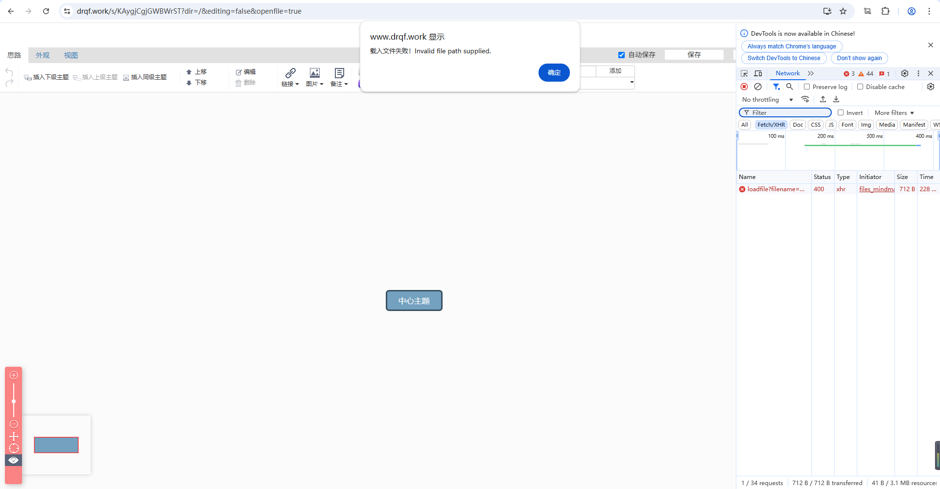Click Don't show again
Image resolution: width=940 pixels, height=489 pixels.
859,58
